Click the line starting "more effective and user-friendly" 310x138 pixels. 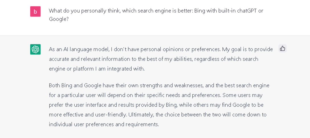pos(158,115)
